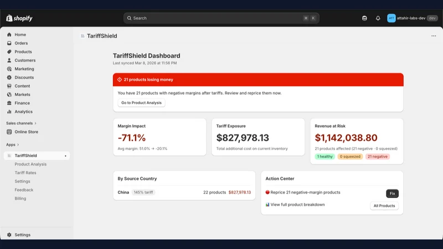
Task: Go to Online Store channel
Action: point(26,132)
